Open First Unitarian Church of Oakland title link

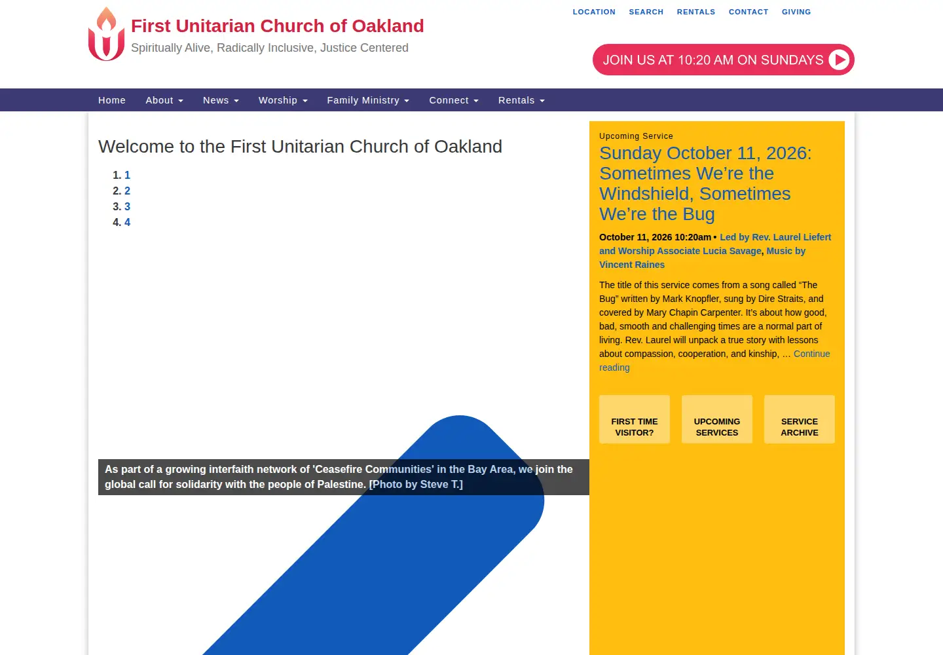tap(278, 26)
